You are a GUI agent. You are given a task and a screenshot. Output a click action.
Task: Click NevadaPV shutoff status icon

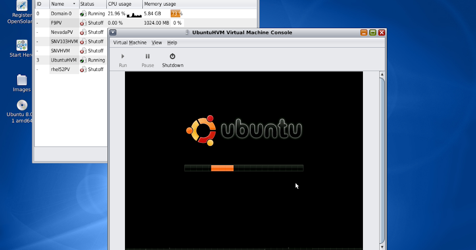coord(83,32)
